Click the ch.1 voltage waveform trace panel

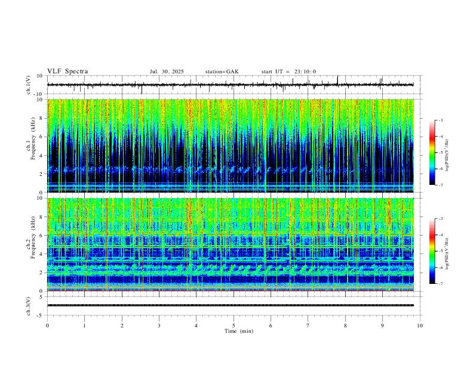[234, 85]
